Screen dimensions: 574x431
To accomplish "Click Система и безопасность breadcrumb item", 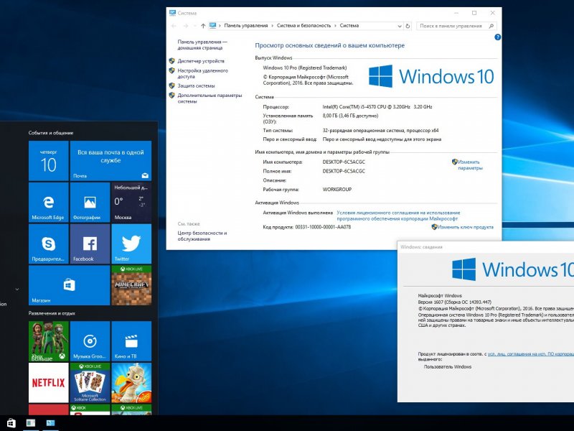I will click(304, 26).
